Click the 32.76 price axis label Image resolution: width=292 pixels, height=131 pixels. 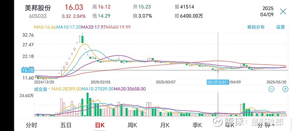click(x=28, y=35)
